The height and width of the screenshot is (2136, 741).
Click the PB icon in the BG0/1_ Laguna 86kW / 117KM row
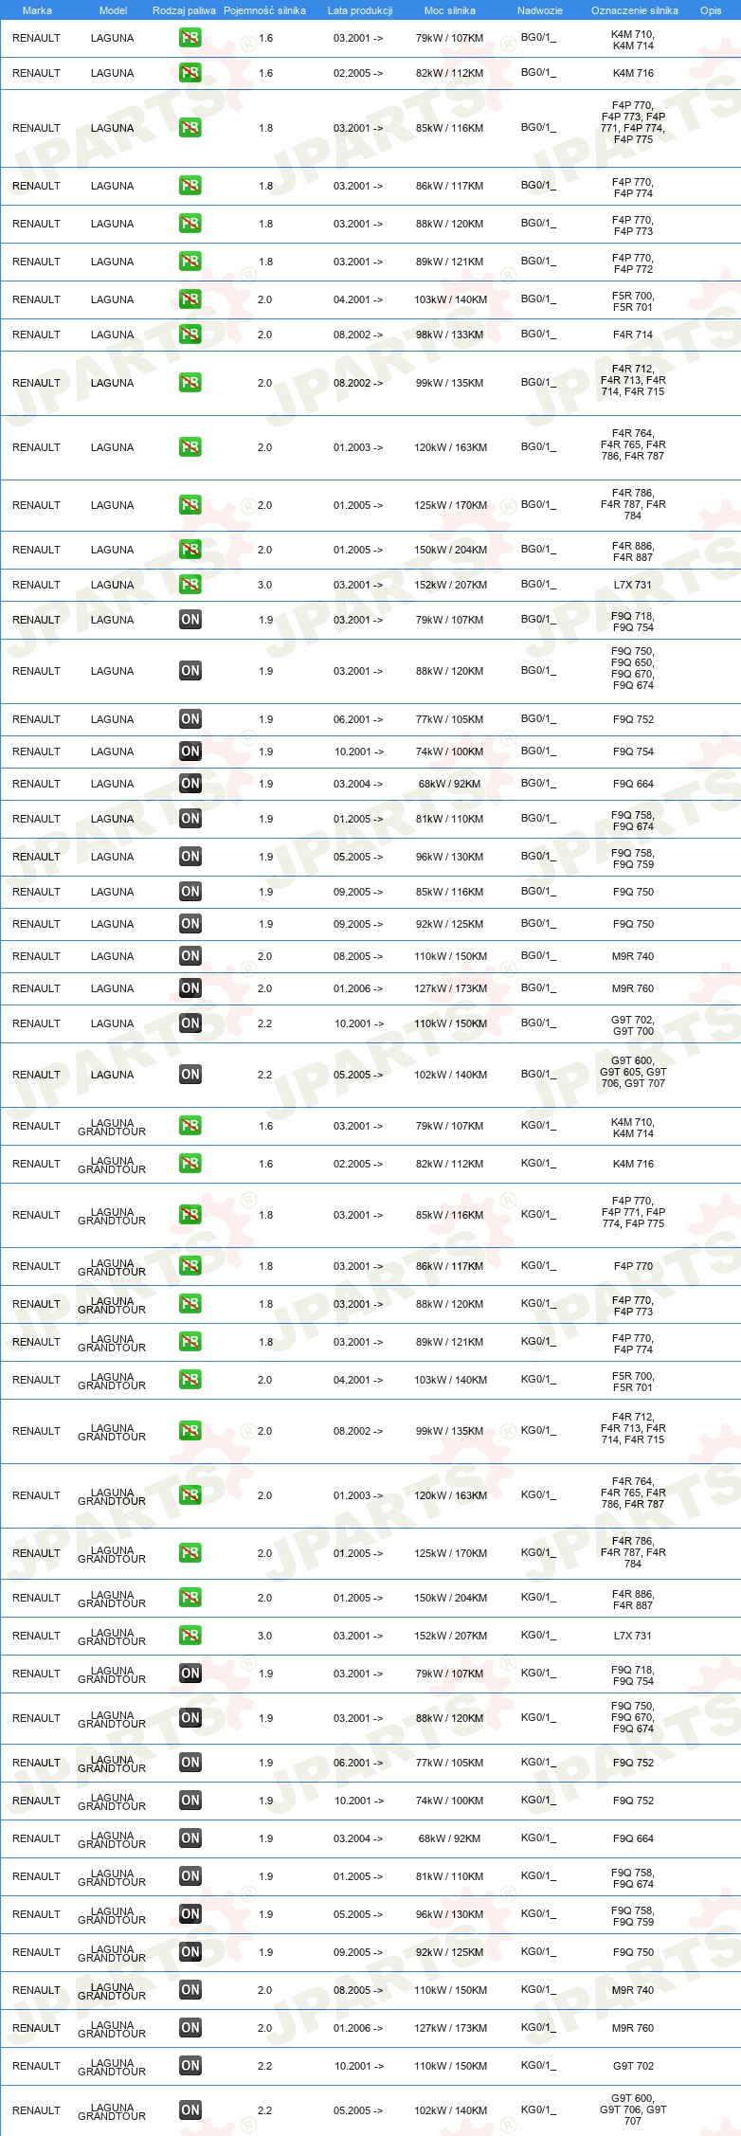tap(190, 186)
